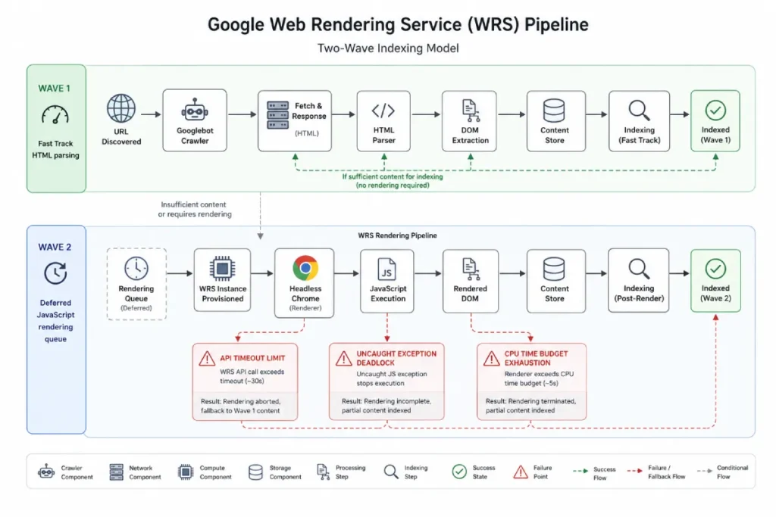Image resolution: width=776 pixels, height=517 pixels.
Task: Select the 'WRS Instance Provisioned' label
Action: [223, 294]
